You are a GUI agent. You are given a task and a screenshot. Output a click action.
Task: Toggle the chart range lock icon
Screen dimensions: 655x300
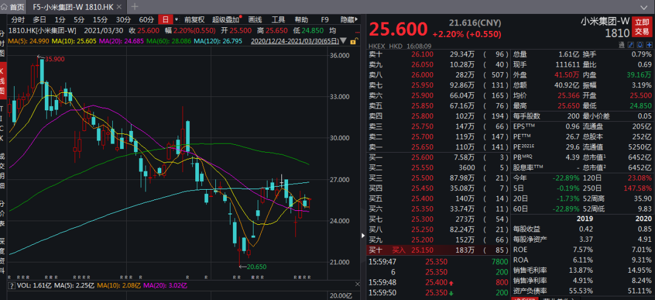pyautogui.click(x=353, y=41)
